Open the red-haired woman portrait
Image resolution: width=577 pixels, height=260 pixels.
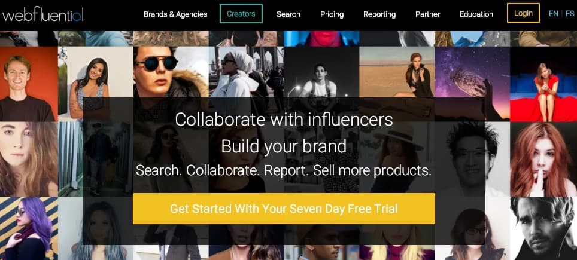click(x=543, y=159)
